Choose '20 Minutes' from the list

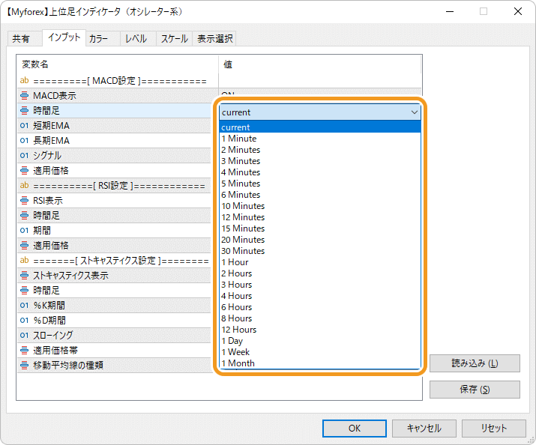click(x=319, y=240)
